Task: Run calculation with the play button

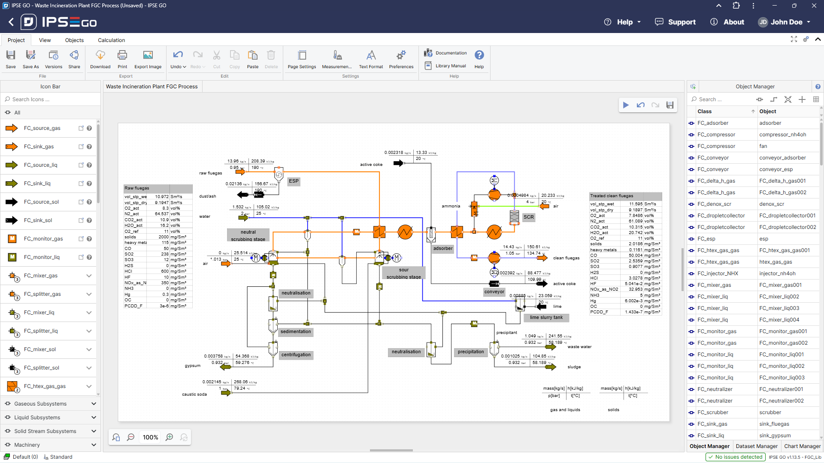Action: click(x=626, y=105)
